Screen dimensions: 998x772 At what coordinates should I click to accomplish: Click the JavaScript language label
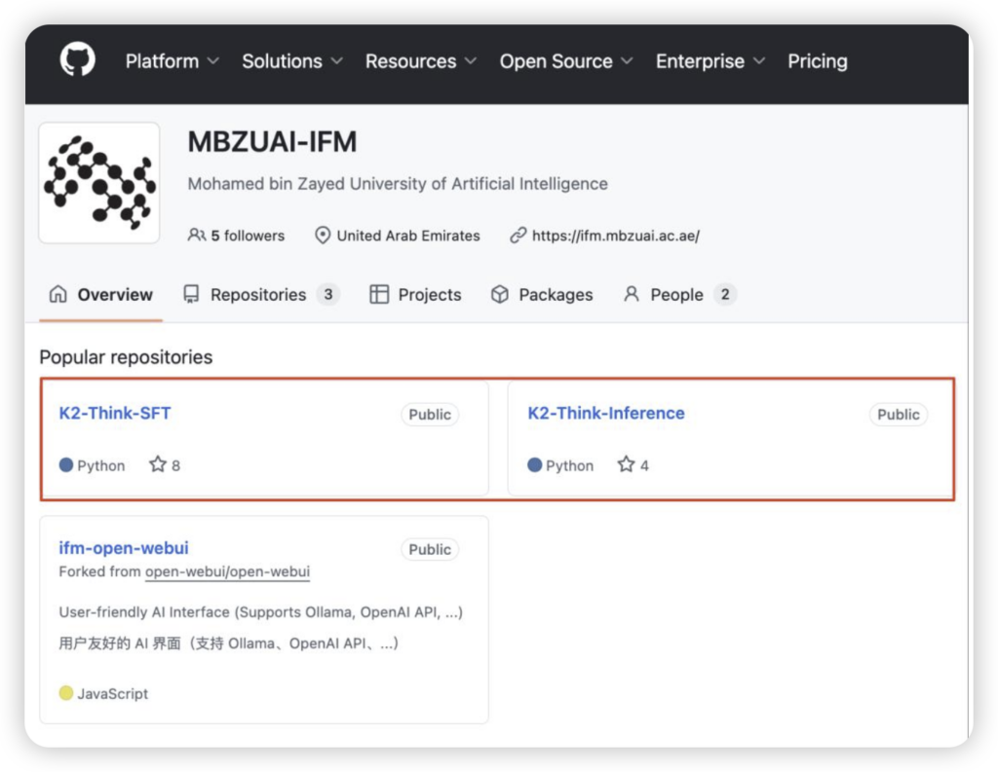click(x=113, y=694)
